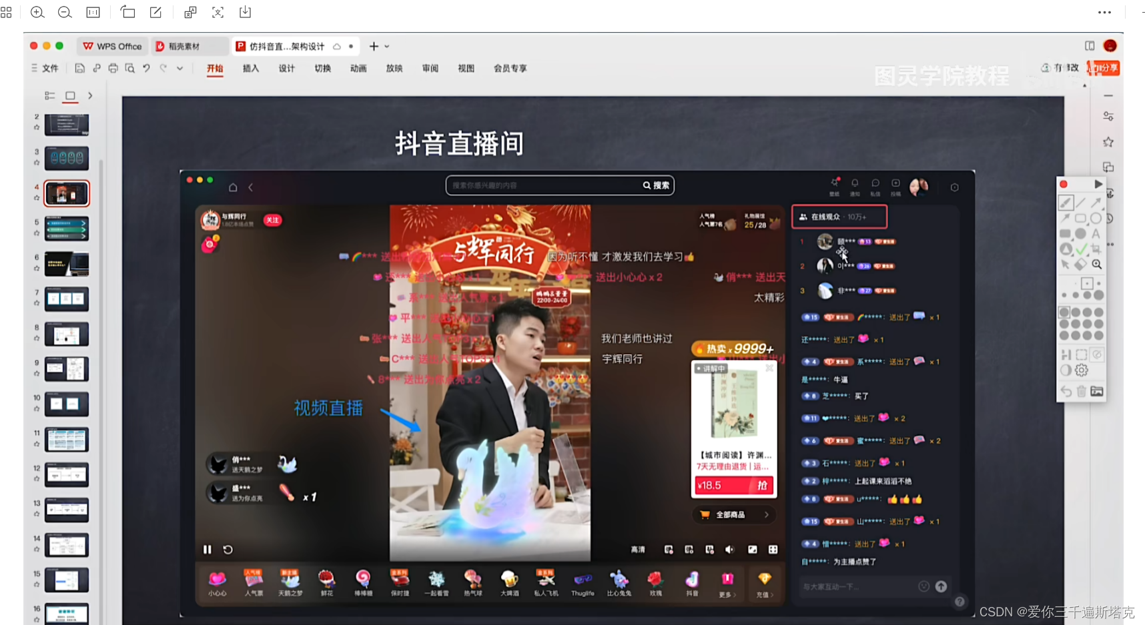Open the thumbnail grid view icon
Screen dimensions: 1145x625
(x=6, y=12)
